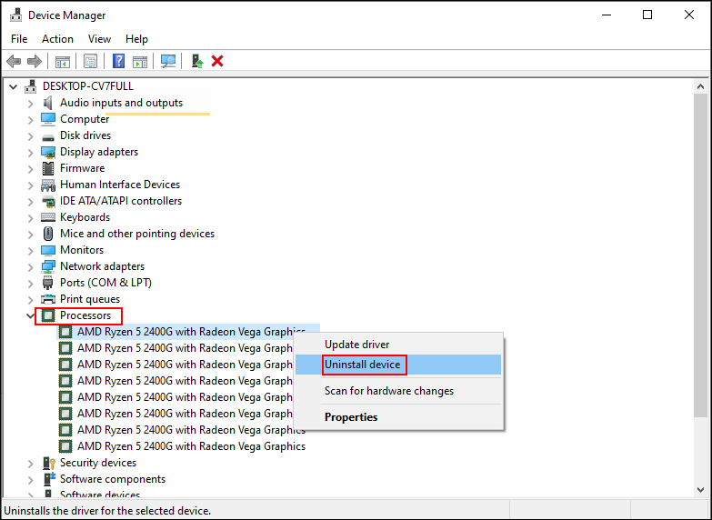Open the Properties sheet toolbar icon
Viewport: 712px width, 520px height.
click(90, 61)
